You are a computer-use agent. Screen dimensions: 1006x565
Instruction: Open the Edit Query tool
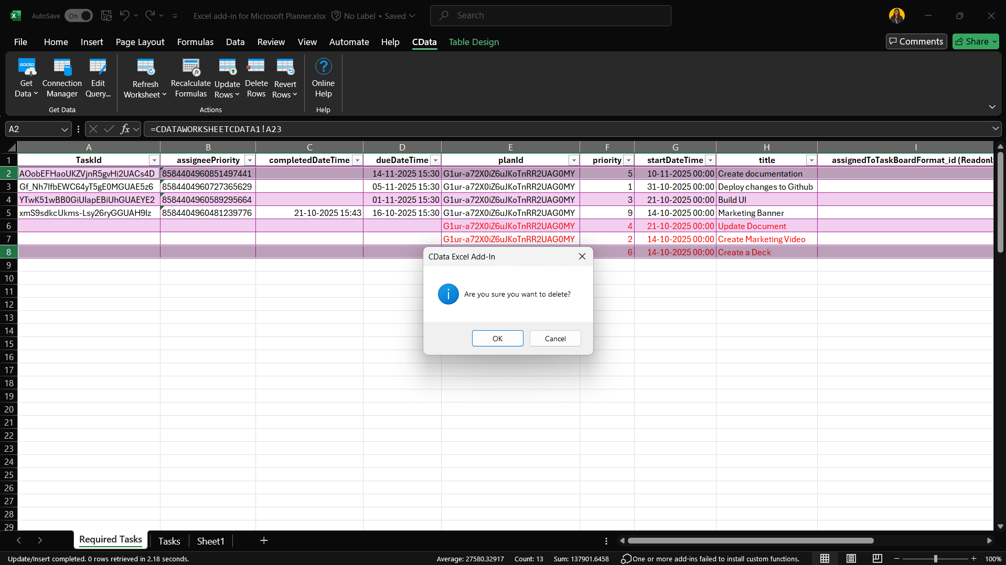click(98, 67)
